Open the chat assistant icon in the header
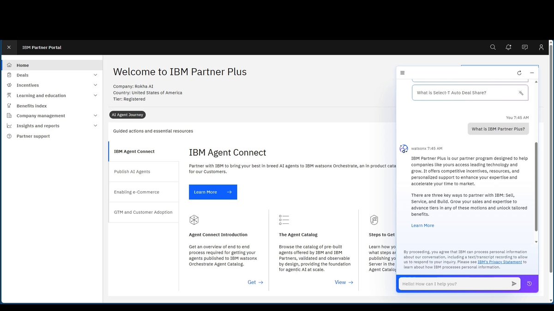Screen dimensions: 554x311 [x=525, y=47]
